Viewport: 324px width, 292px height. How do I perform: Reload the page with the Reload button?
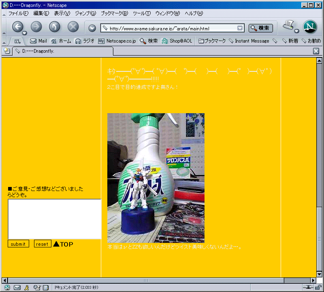click(55, 27)
